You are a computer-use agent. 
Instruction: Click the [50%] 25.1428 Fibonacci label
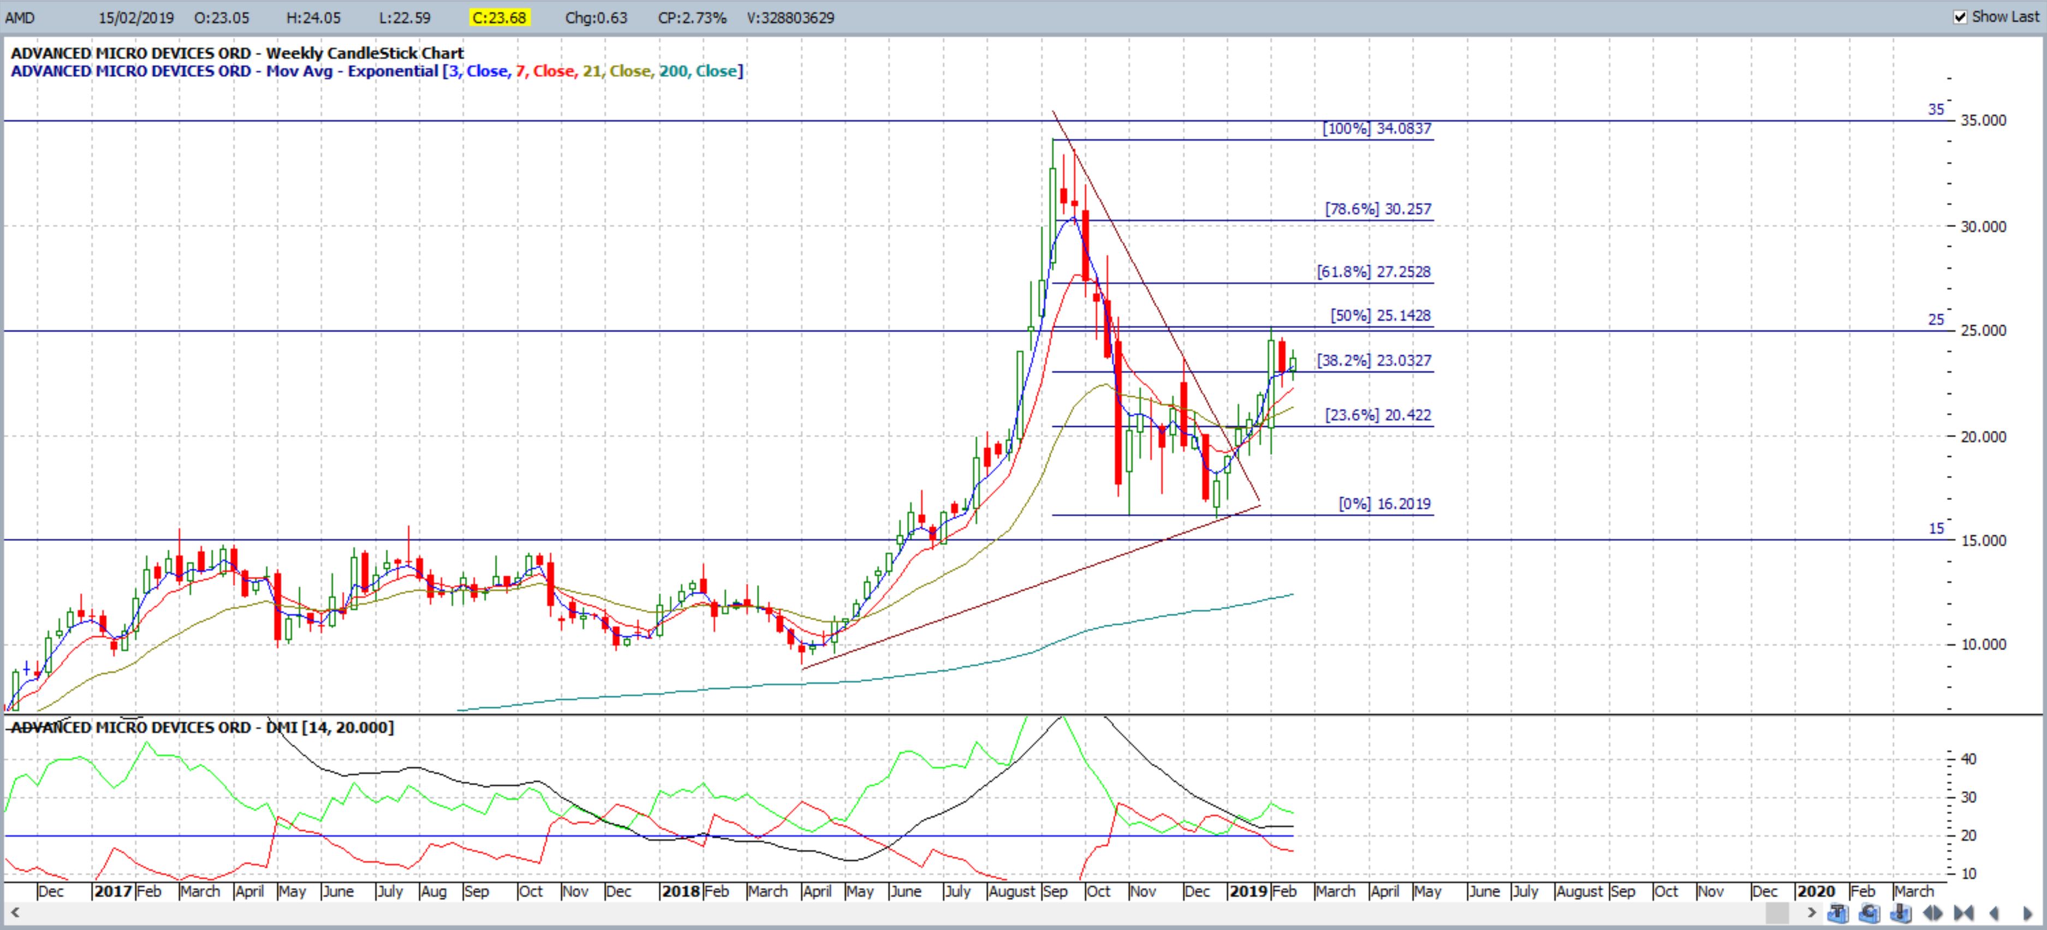tap(1381, 315)
